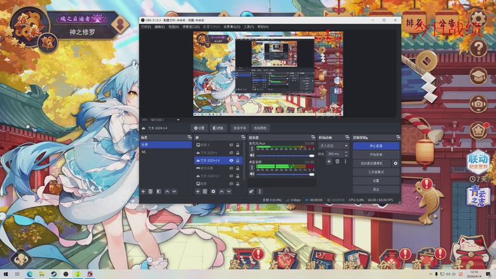
Task: Open the 工具(T) menu
Action: (249, 27)
